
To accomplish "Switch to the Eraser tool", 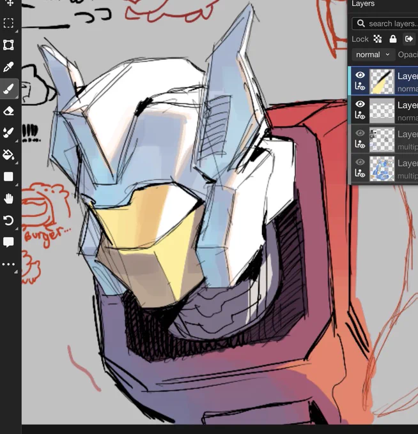I will (x=8, y=110).
